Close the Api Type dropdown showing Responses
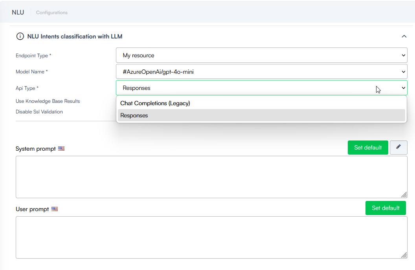 (x=261, y=88)
